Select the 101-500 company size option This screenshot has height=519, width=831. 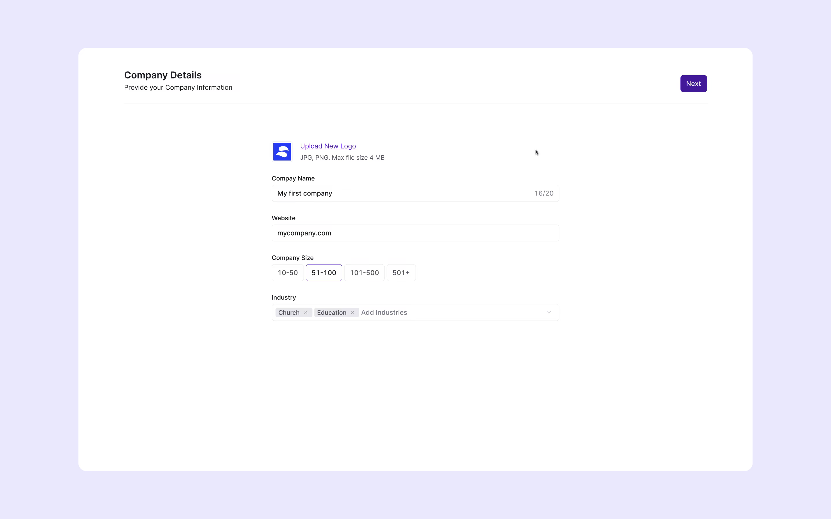(x=364, y=272)
